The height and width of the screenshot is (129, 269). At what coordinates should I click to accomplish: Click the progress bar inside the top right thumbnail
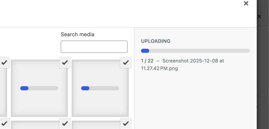coord(100,88)
